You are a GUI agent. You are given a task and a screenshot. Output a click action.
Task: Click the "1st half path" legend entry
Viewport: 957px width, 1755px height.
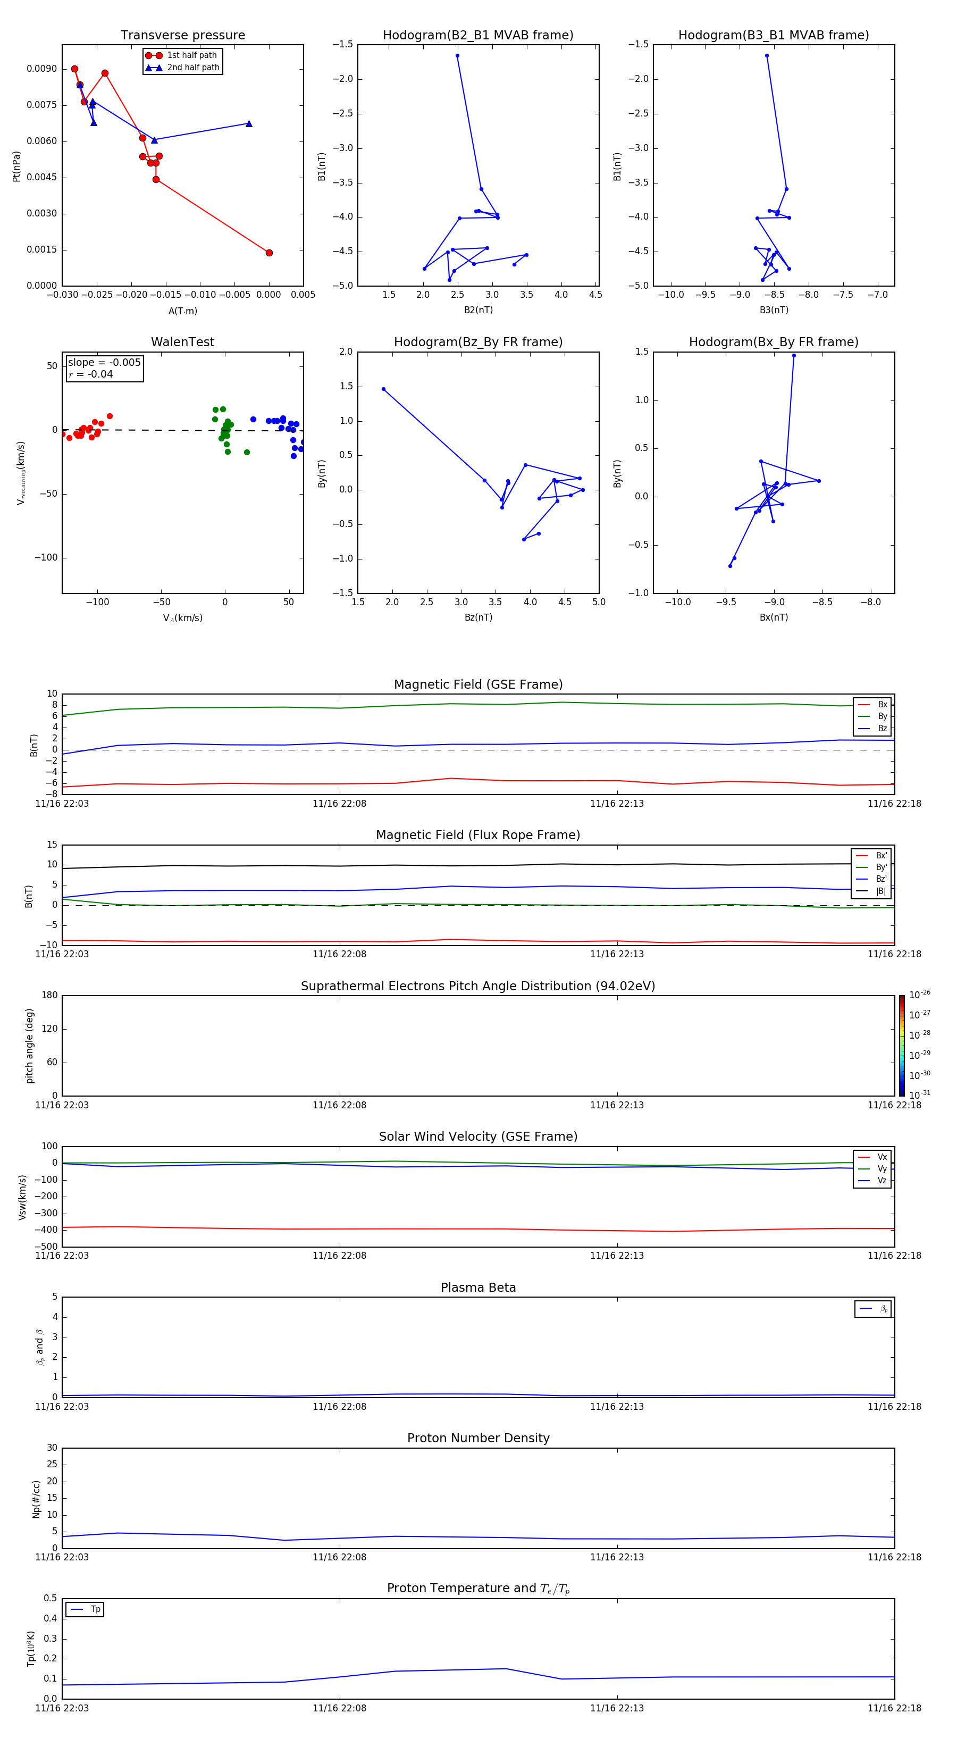(x=182, y=55)
